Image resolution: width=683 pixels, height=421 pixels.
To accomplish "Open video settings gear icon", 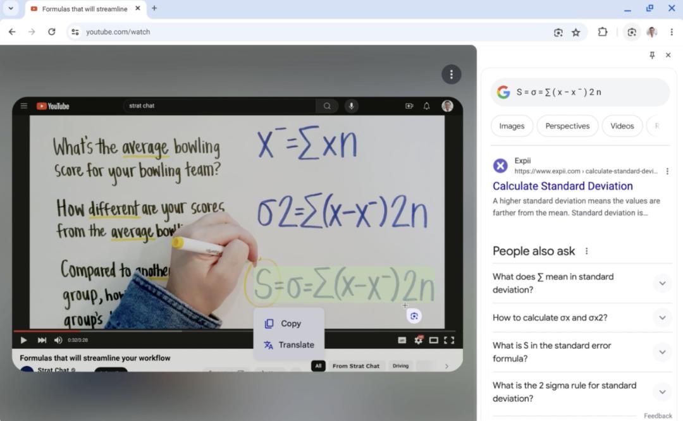I will tap(418, 340).
